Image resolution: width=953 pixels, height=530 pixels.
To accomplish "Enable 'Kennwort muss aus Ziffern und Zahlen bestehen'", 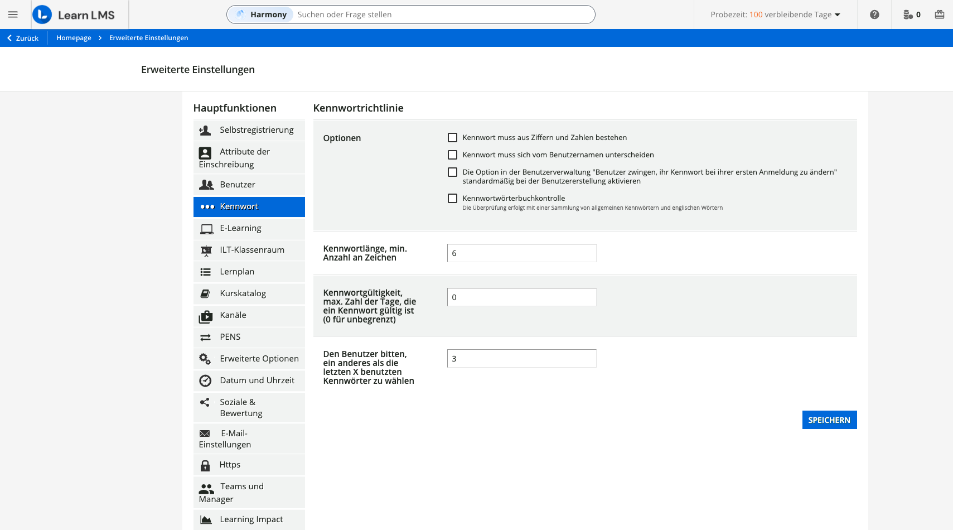I will 452,137.
